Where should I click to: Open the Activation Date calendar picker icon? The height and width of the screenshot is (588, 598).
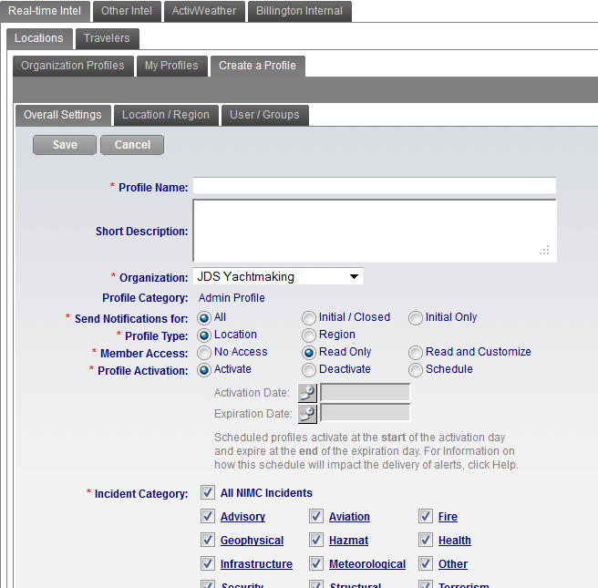(x=307, y=393)
